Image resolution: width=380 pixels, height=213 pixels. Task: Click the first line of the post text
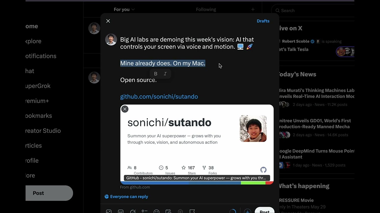click(187, 40)
